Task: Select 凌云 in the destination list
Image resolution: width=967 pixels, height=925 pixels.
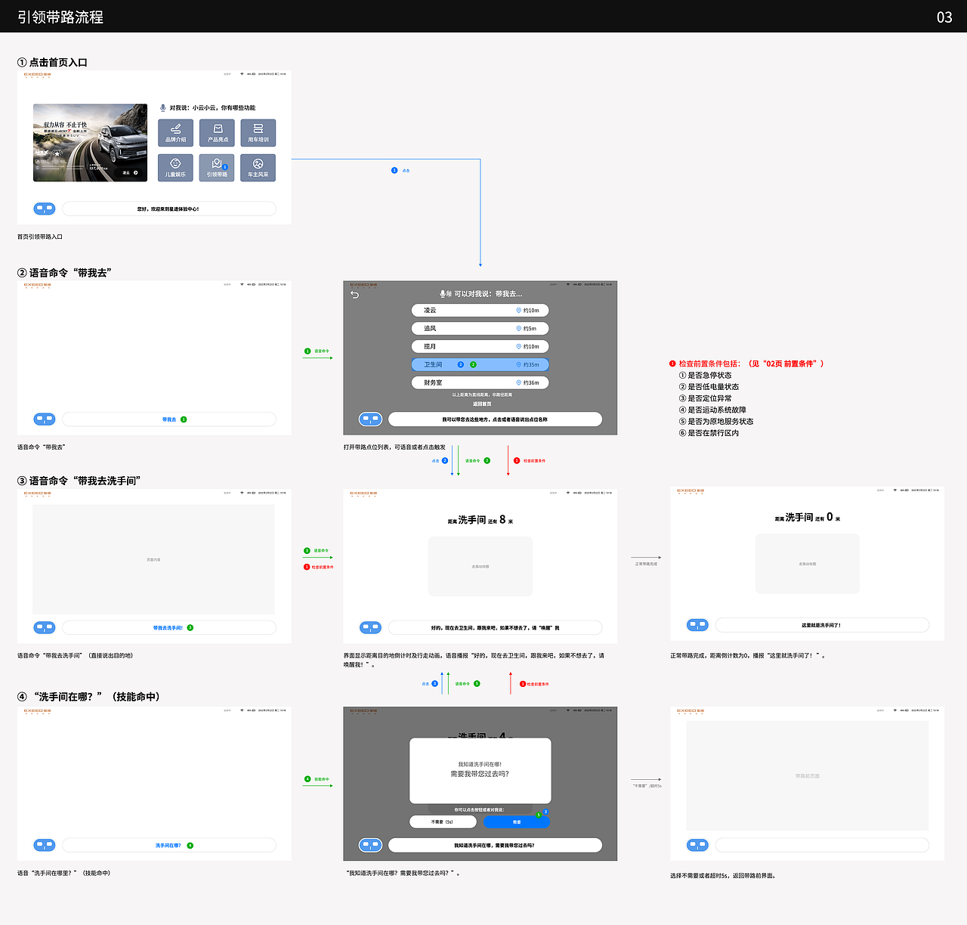Action: coord(480,311)
